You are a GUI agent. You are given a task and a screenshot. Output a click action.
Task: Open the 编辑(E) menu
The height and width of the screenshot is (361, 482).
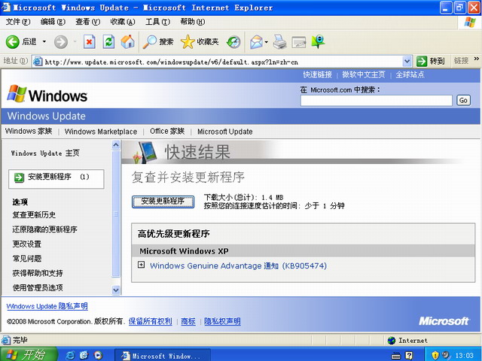pyautogui.click(x=53, y=22)
